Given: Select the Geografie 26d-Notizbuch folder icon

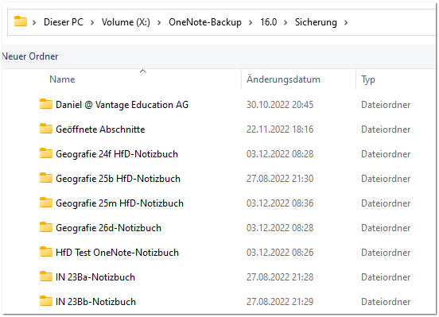Looking at the screenshot, I should pyautogui.click(x=46, y=227).
